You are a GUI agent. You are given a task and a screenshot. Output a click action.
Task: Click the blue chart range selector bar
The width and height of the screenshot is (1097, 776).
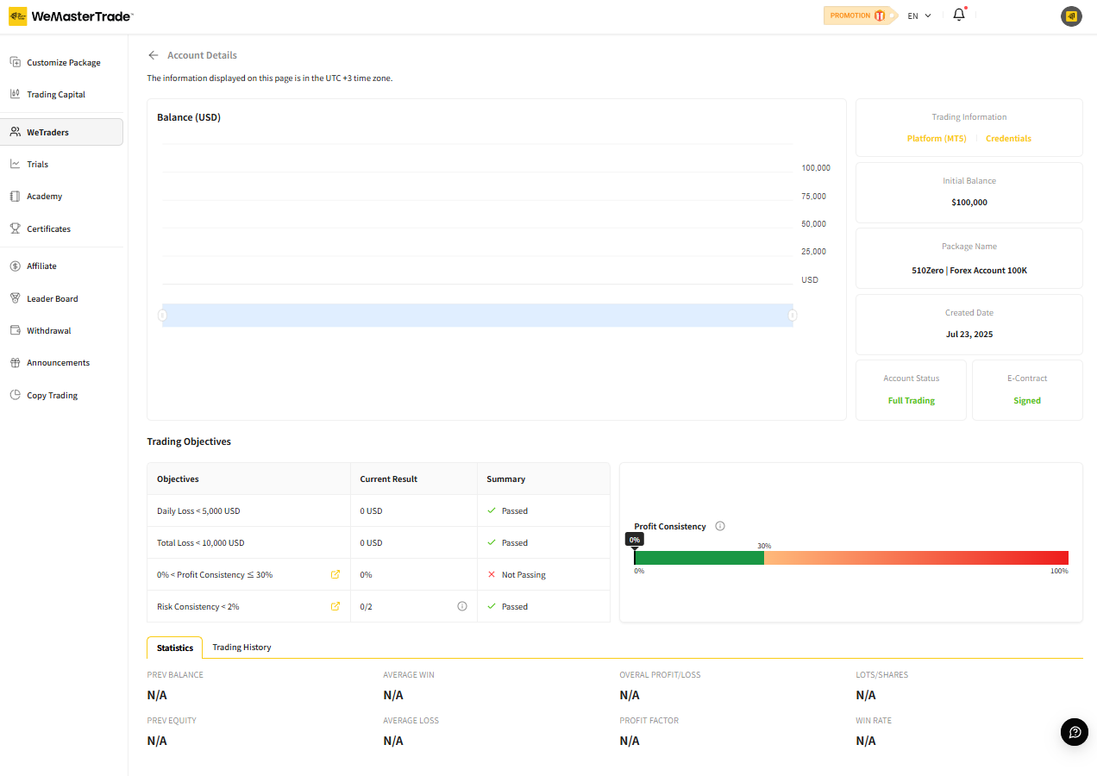478,316
